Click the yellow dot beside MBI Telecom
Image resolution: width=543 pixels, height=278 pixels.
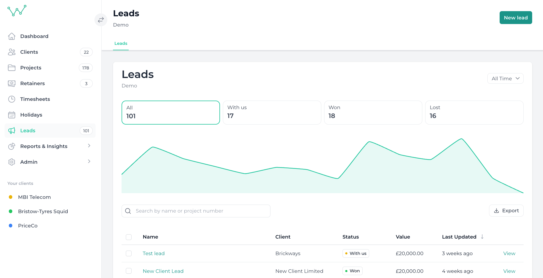(11, 197)
